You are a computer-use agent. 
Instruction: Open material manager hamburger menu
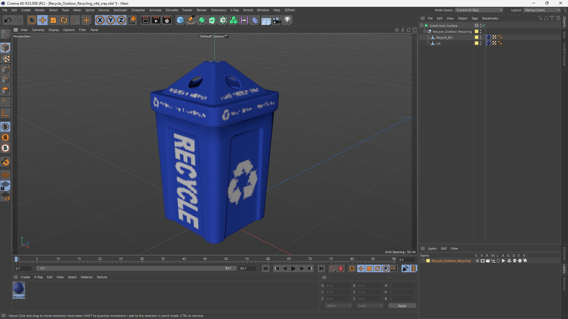click(16, 277)
